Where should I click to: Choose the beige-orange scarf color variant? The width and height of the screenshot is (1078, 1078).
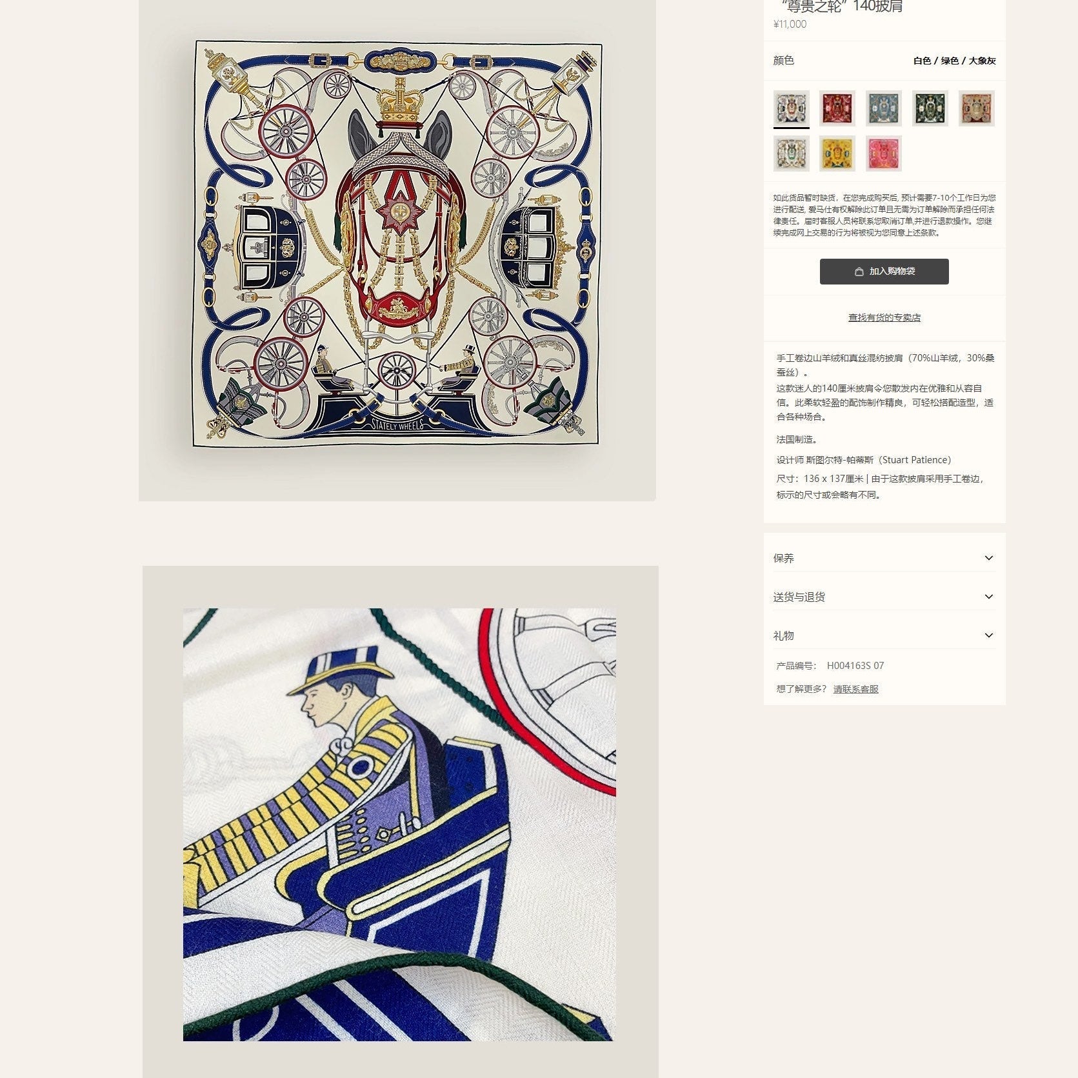977,108
